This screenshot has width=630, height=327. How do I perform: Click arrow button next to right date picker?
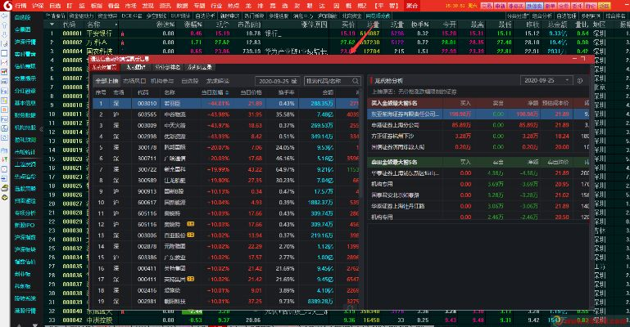579,82
